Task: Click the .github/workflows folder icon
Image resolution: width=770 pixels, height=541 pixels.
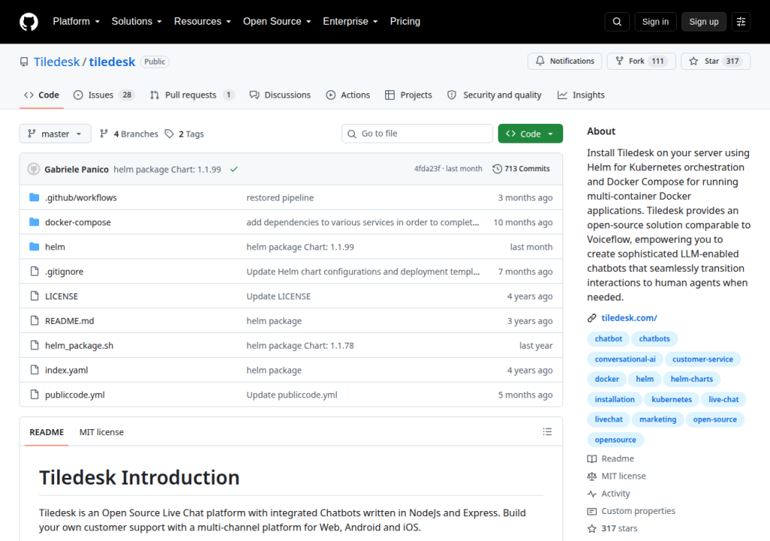Action: click(35, 198)
